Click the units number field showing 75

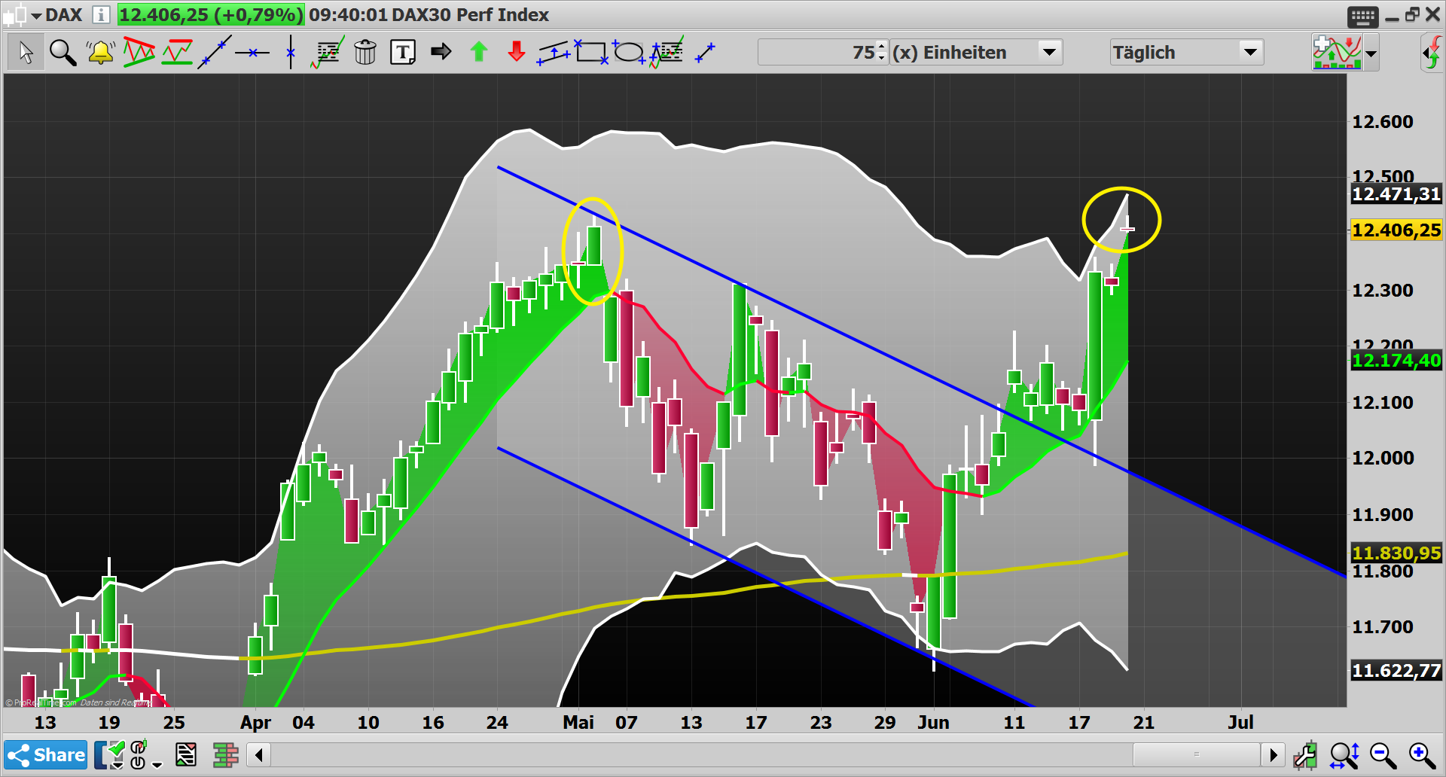click(x=817, y=52)
